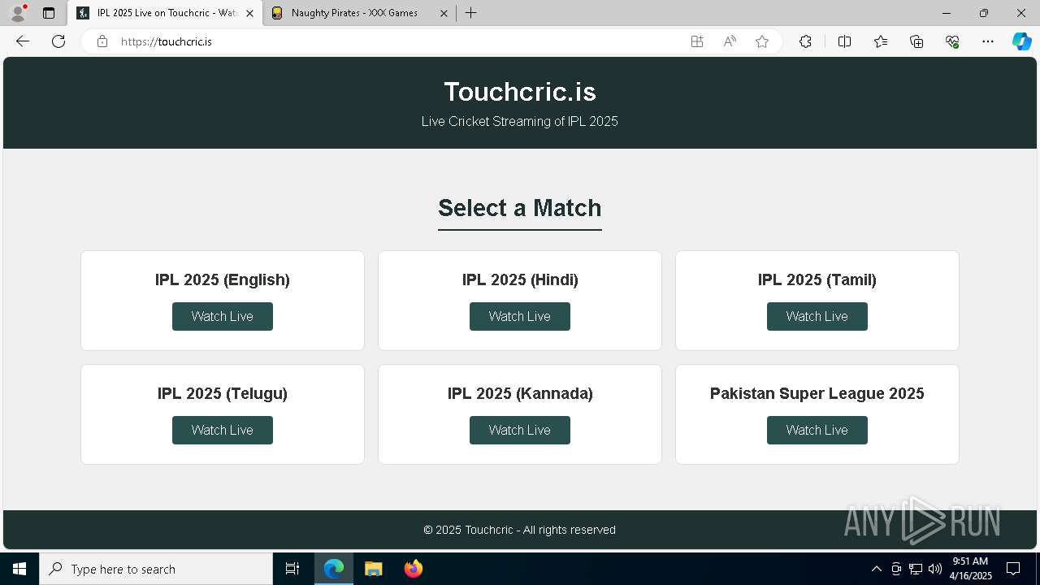
Task: Show hidden system tray icons
Action: click(876, 569)
